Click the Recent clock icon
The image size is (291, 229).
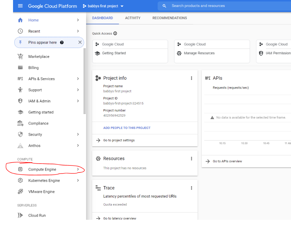coord(20,31)
